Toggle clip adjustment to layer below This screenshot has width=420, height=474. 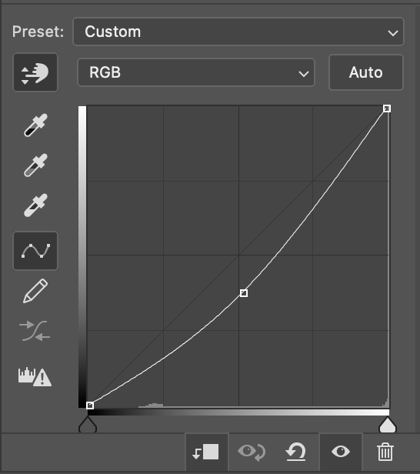[x=206, y=452]
